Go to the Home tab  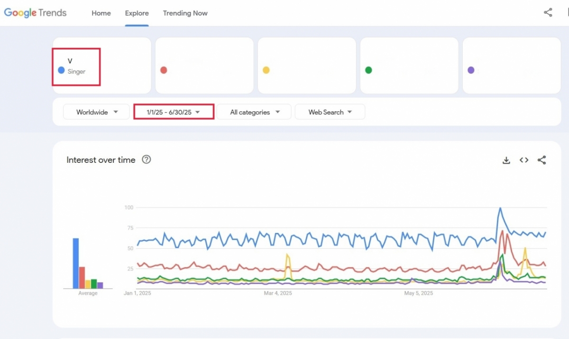tap(101, 13)
